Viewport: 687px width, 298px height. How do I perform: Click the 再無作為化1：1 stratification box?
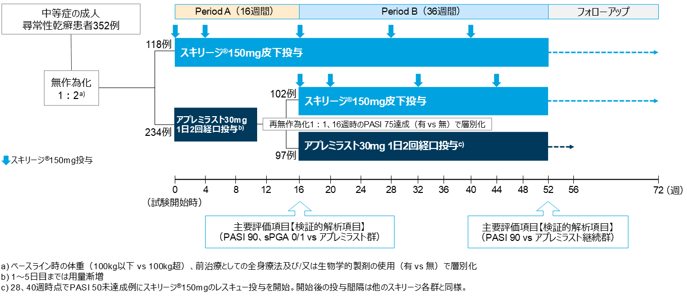377,124
